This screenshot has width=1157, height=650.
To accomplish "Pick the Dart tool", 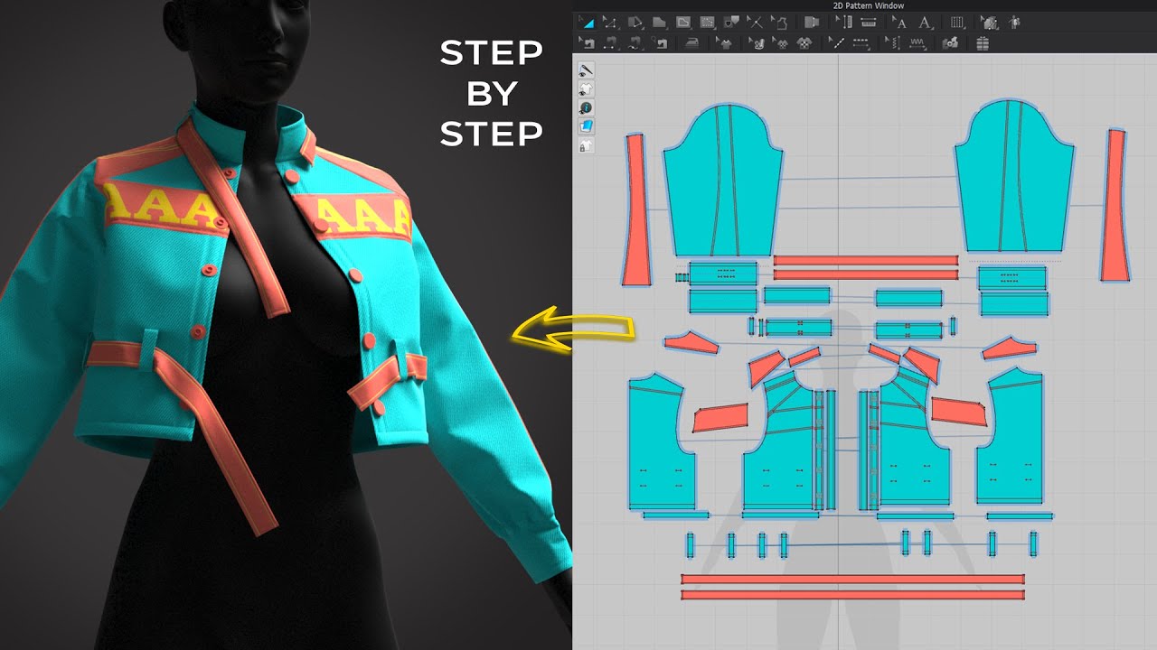I will pos(730,23).
